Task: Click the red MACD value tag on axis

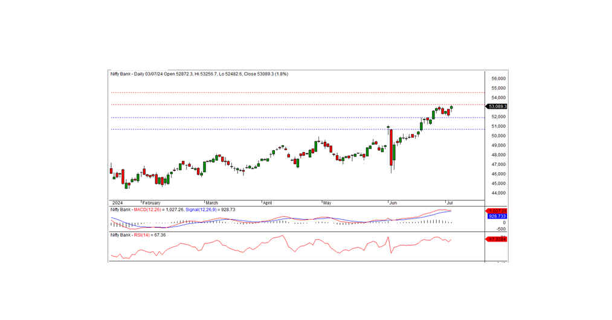Action: coord(497,211)
